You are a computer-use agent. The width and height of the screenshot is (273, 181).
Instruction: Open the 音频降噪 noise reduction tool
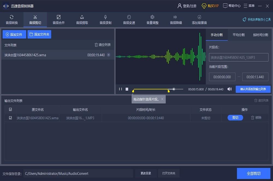coord(176,20)
